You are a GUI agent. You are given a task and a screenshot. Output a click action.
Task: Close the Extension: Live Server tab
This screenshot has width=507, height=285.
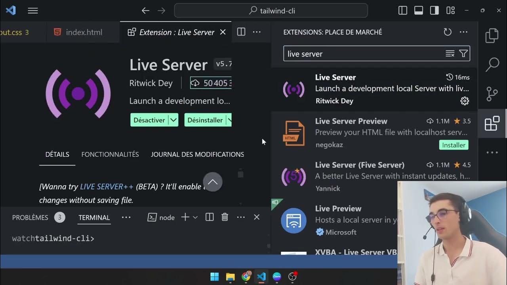click(x=223, y=32)
